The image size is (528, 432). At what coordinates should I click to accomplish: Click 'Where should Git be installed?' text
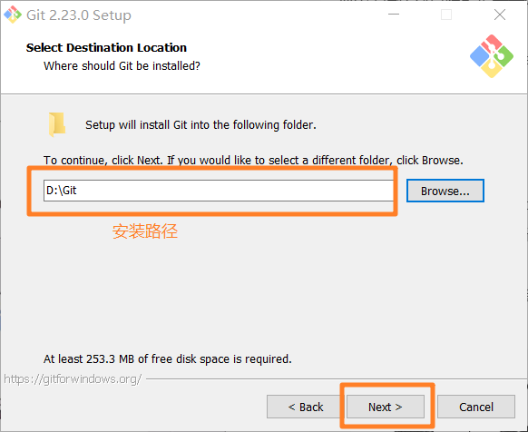click(x=122, y=65)
